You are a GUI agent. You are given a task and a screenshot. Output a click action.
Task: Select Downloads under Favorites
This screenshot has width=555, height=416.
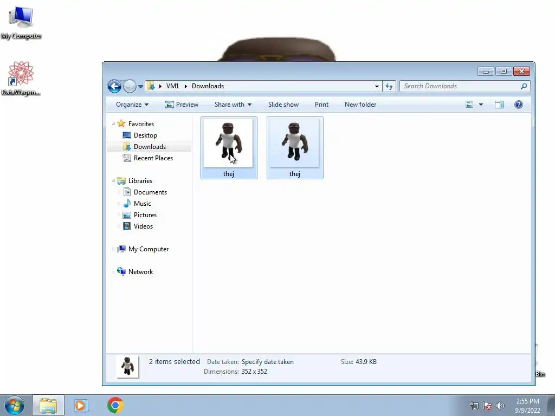pos(150,146)
